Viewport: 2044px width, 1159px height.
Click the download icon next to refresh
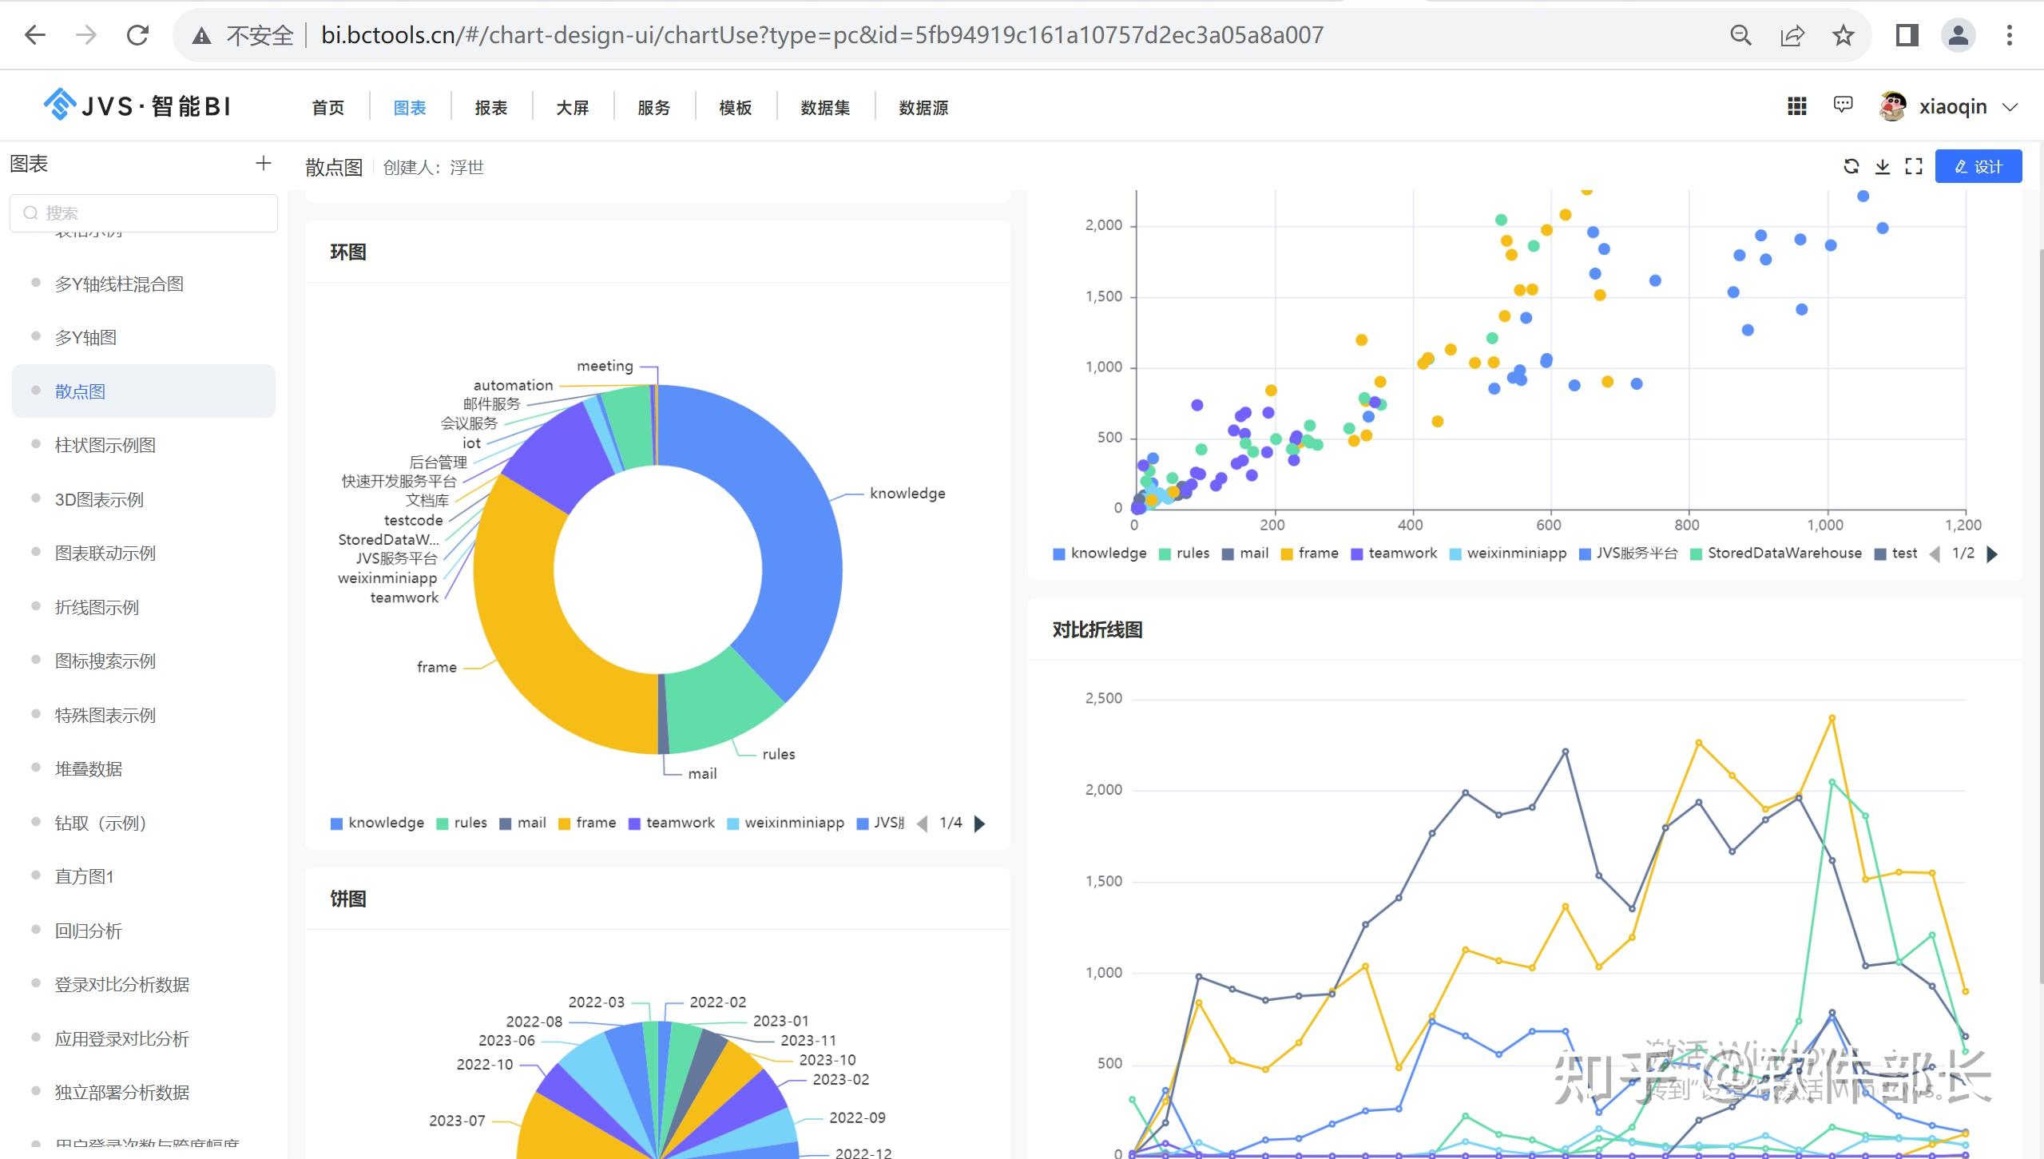click(x=1879, y=167)
